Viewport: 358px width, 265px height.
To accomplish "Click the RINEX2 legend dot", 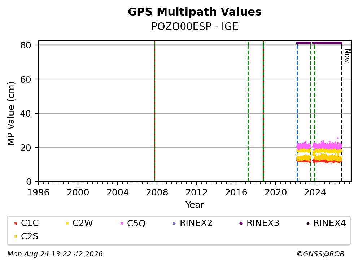I will pos(174,223).
